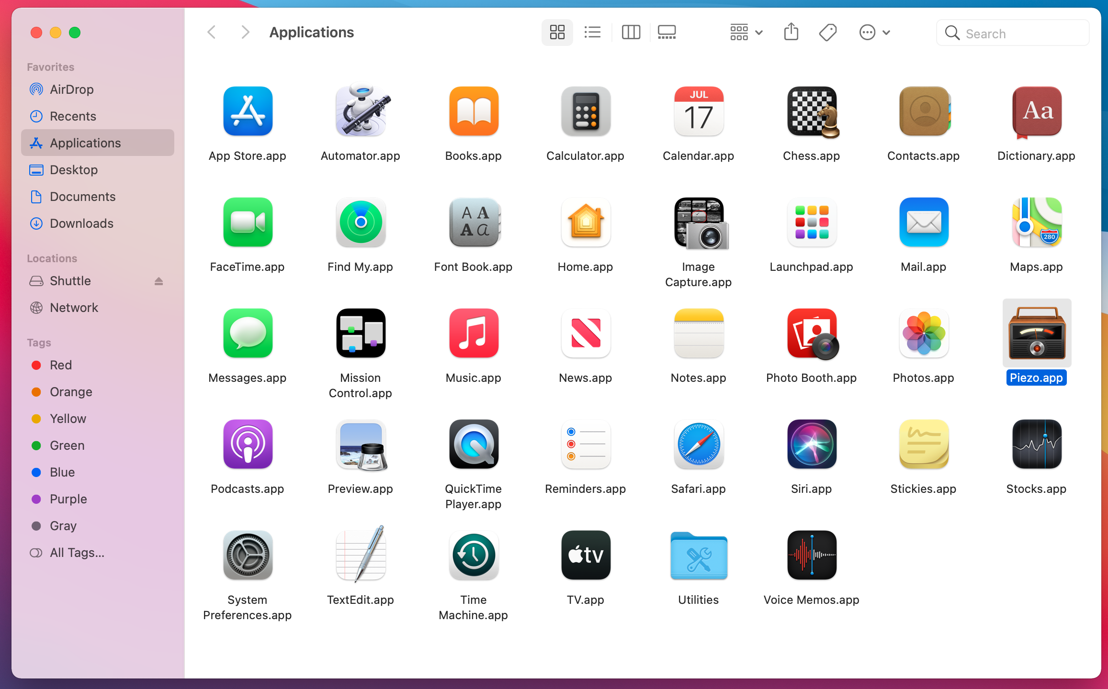
Task: Go back with the back arrow
Action: [212, 33]
